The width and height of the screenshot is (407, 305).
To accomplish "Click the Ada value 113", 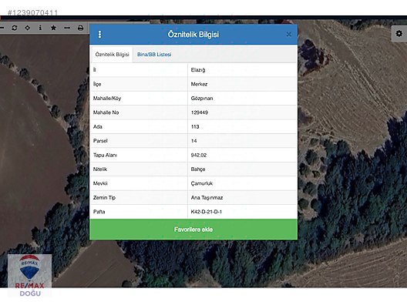I will click(195, 126).
